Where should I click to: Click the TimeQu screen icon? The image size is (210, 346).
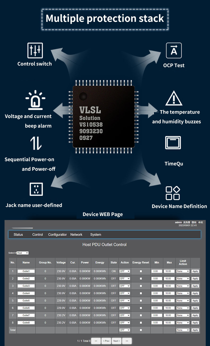pos(173,143)
